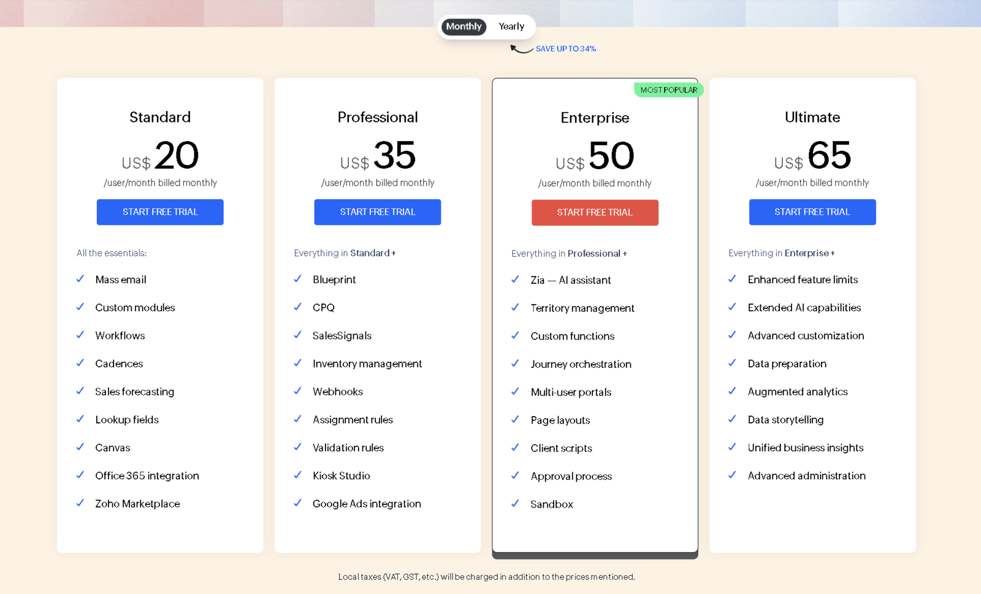Click the Enterprise plan heading
981x594 pixels.
595,118
